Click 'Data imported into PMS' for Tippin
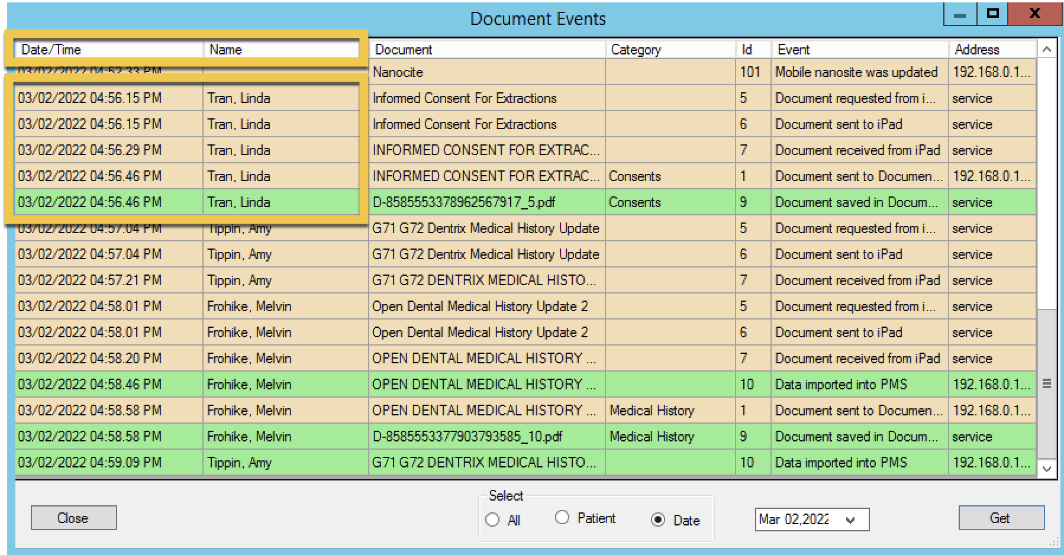 tap(860, 463)
